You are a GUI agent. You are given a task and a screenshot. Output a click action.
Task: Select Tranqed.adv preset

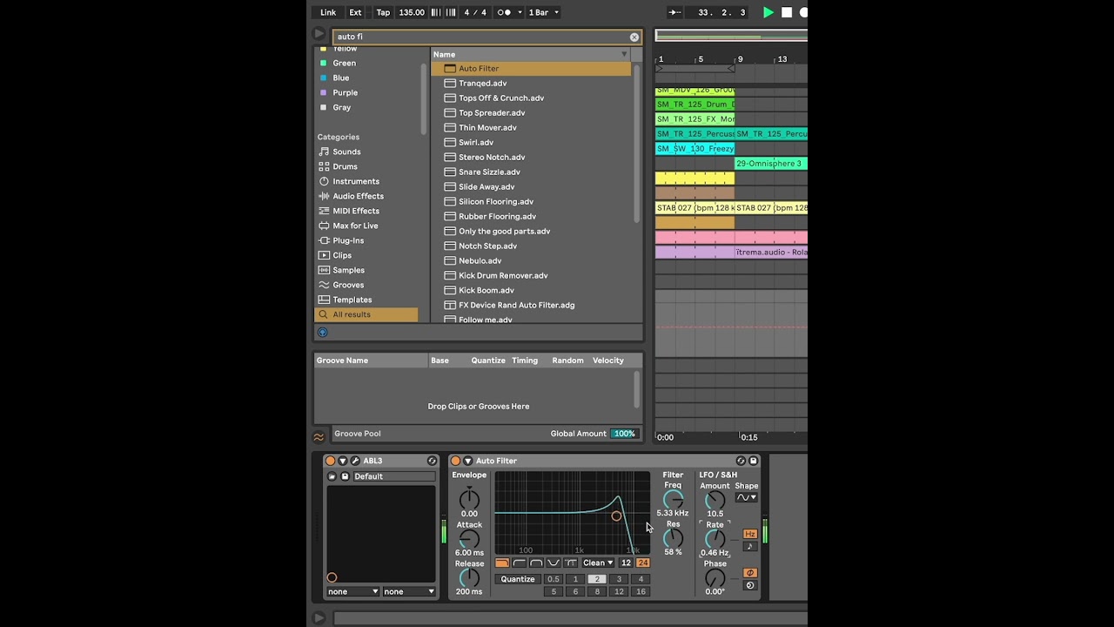531,83
